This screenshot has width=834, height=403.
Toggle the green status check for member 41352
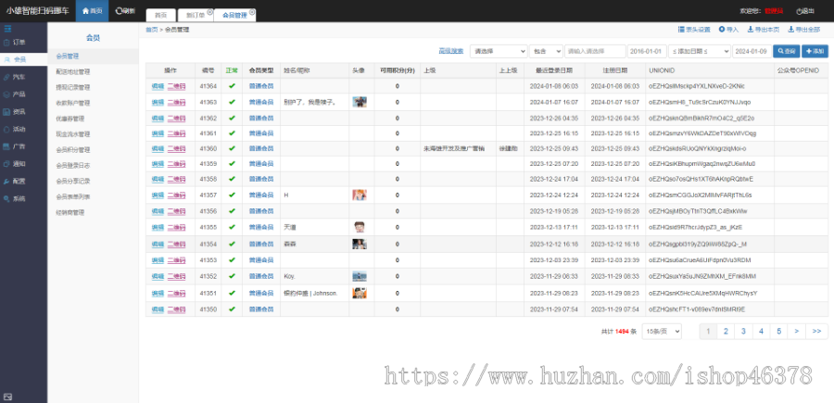(232, 276)
